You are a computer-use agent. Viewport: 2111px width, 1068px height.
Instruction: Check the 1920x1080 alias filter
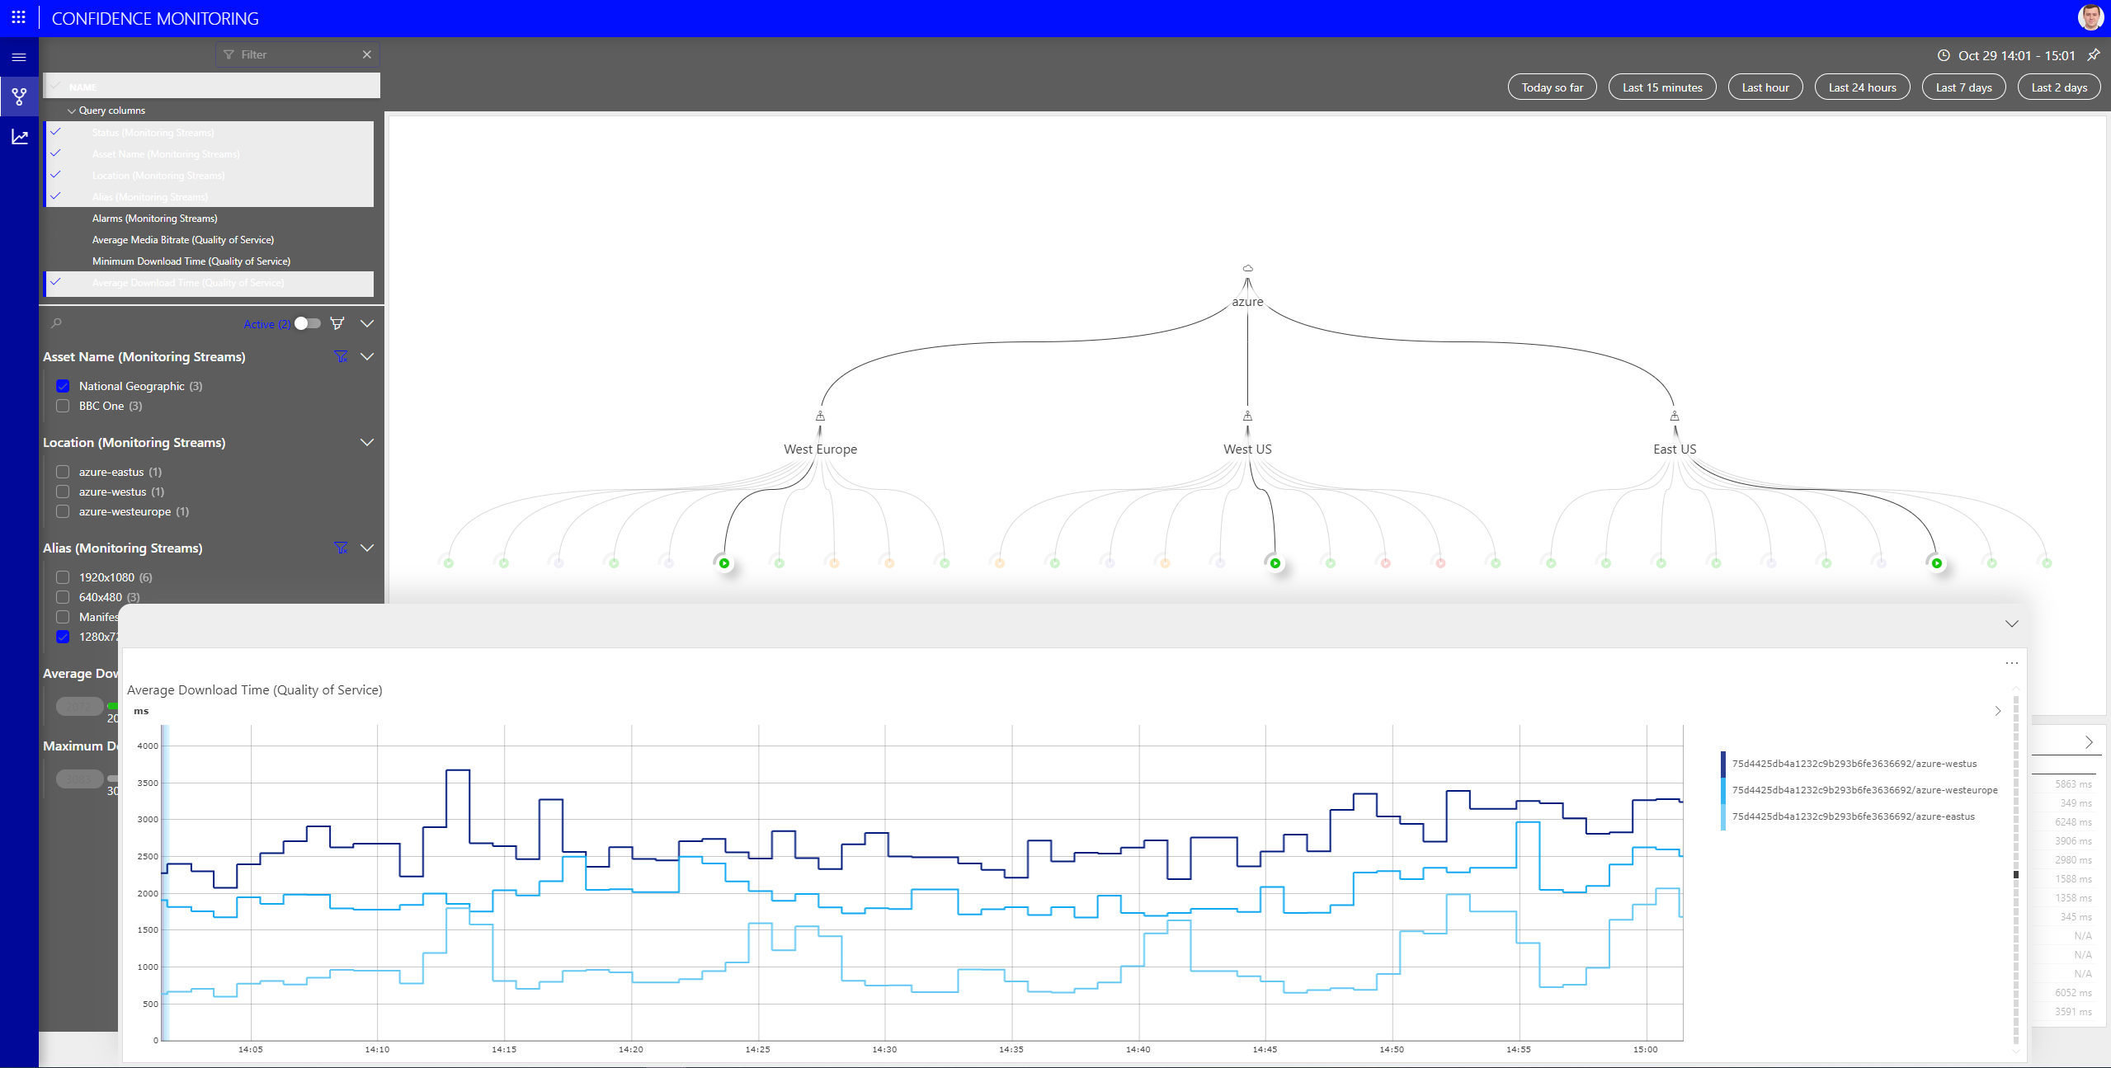tap(63, 577)
